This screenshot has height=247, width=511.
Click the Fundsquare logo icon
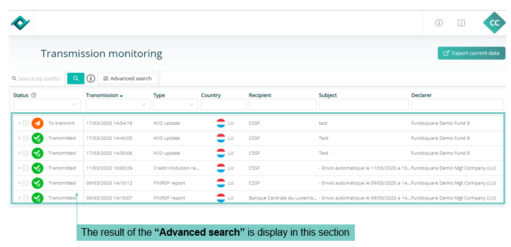point(20,23)
